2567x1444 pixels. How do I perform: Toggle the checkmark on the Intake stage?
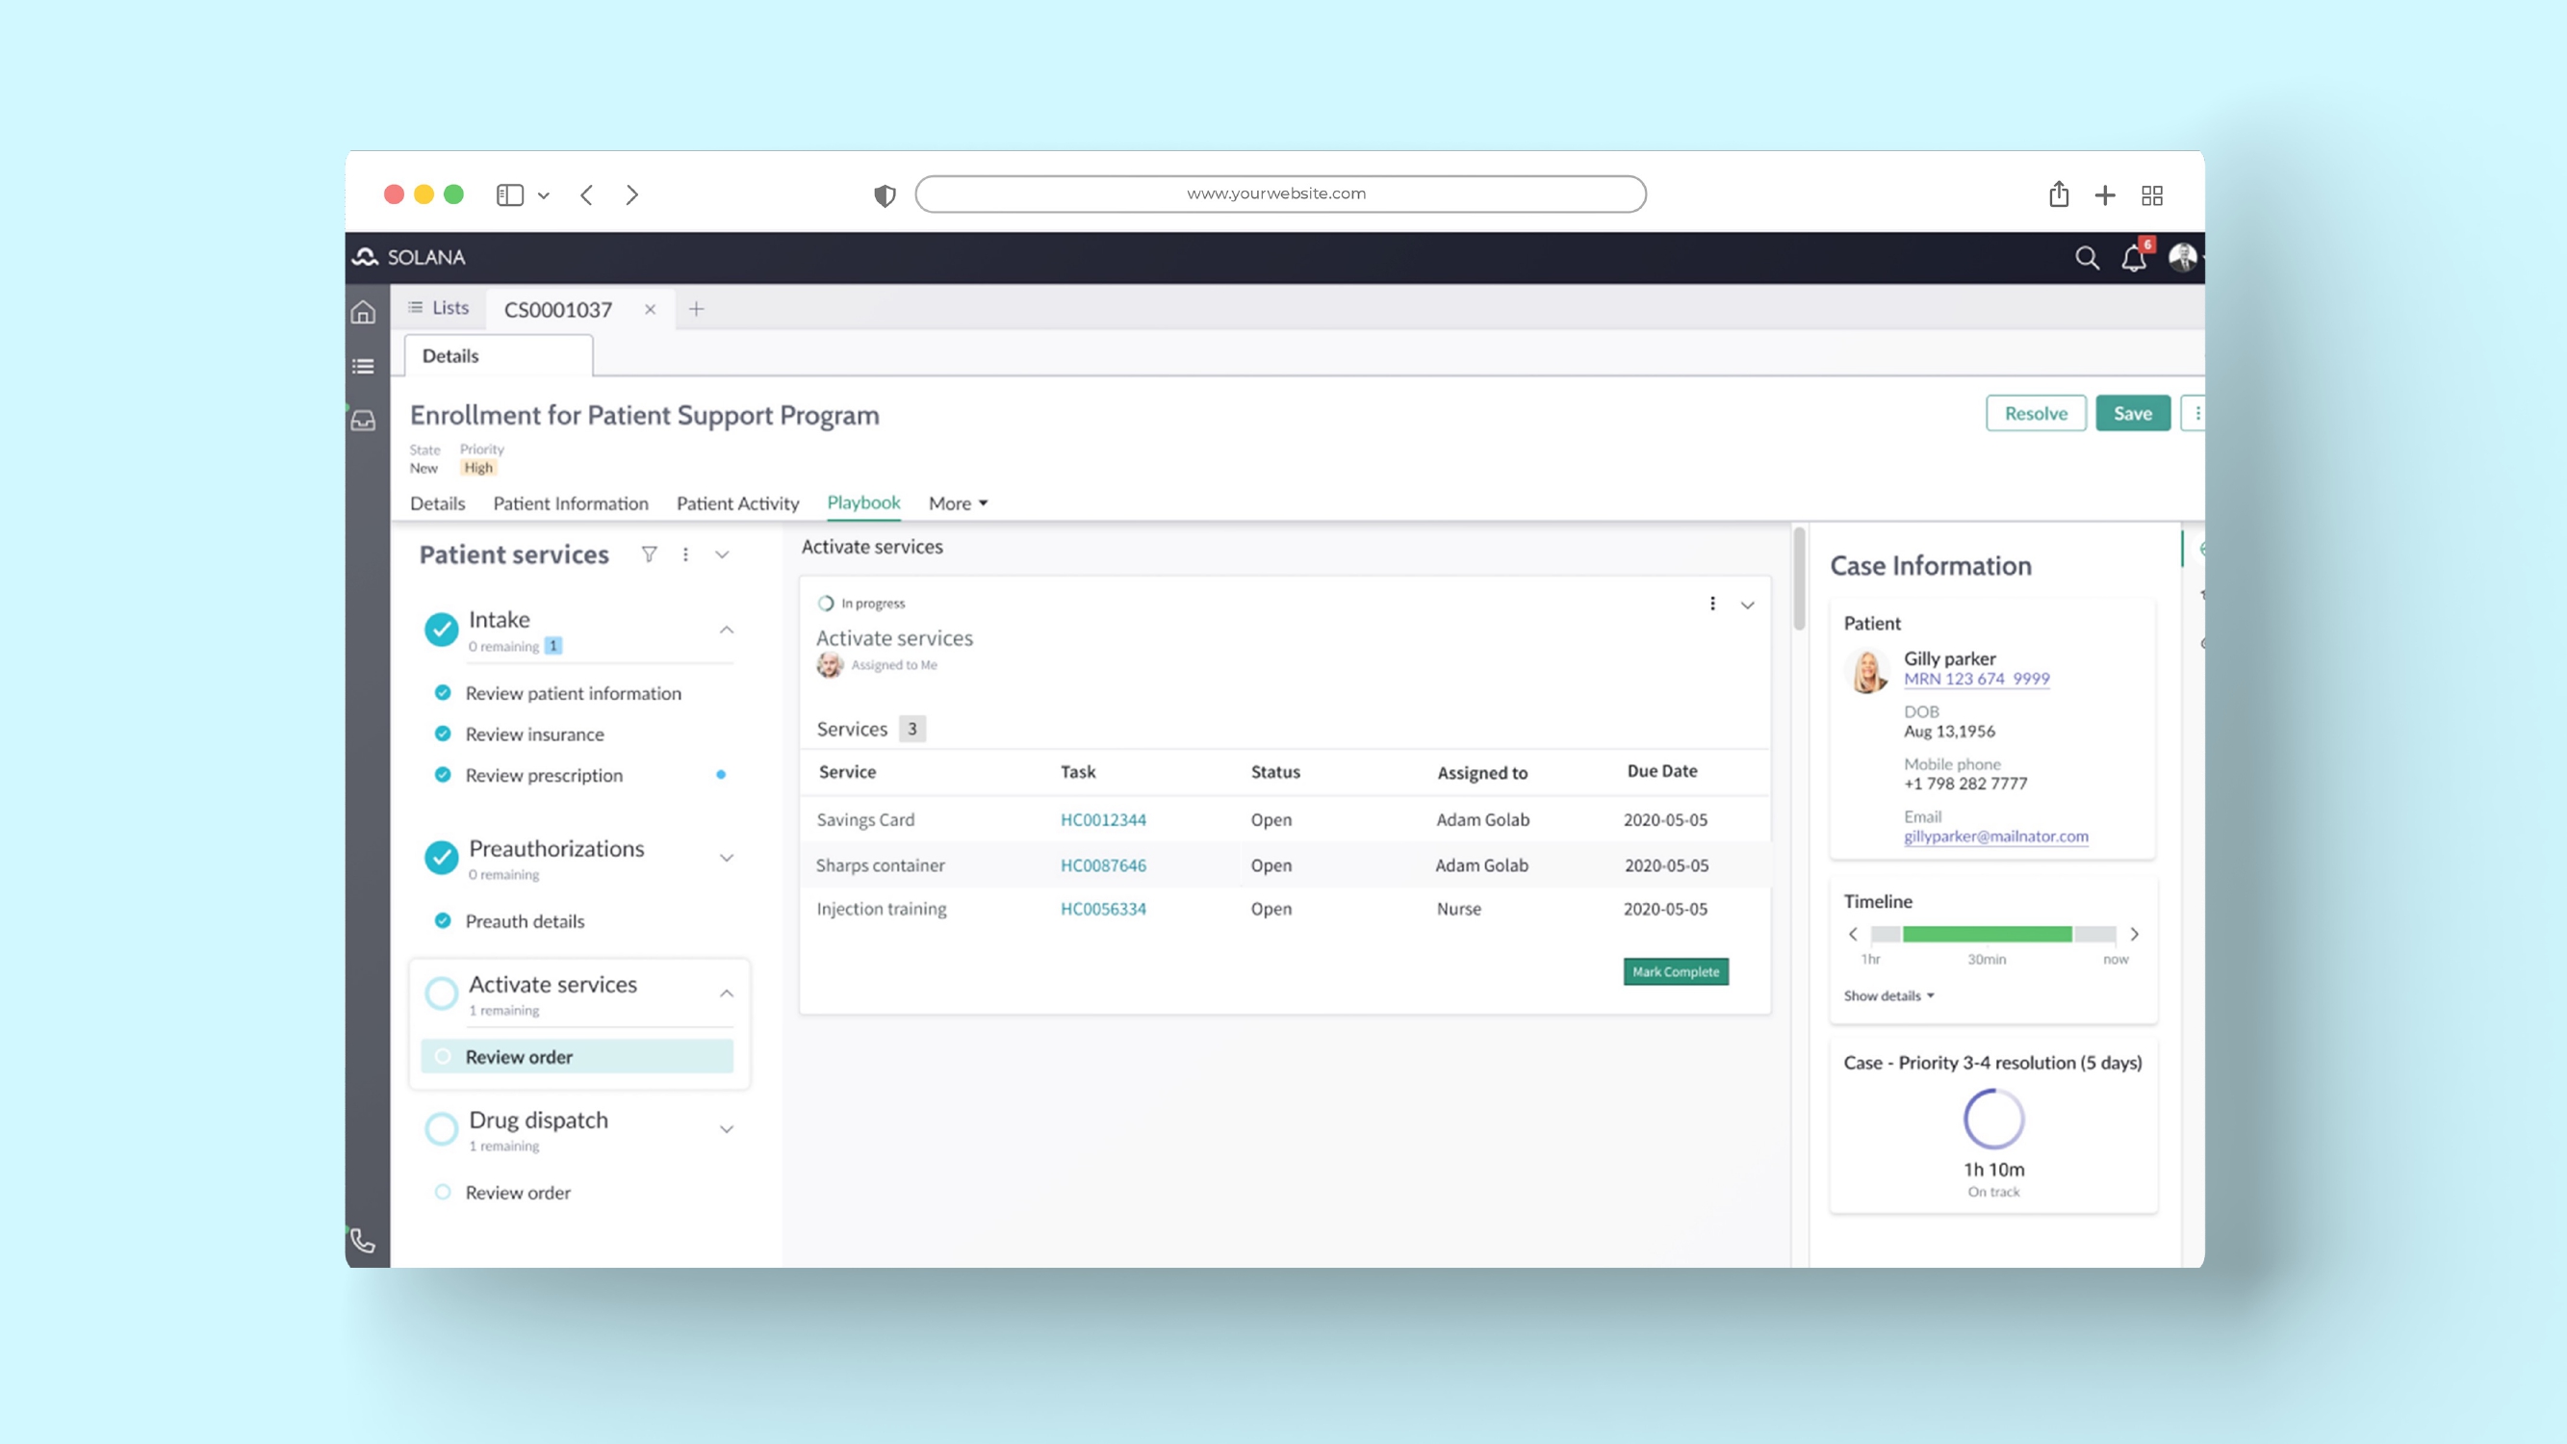click(x=442, y=630)
